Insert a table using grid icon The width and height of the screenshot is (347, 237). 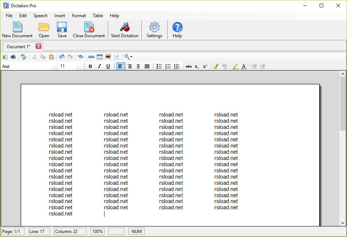pos(100,57)
